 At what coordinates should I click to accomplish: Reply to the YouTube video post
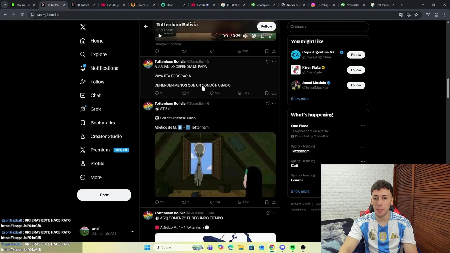(x=157, y=51)
